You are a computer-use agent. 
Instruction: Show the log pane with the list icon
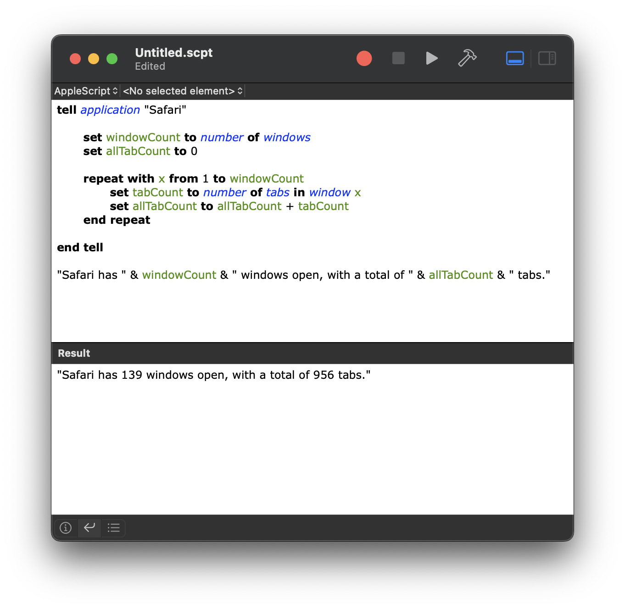tap(113, 528)
